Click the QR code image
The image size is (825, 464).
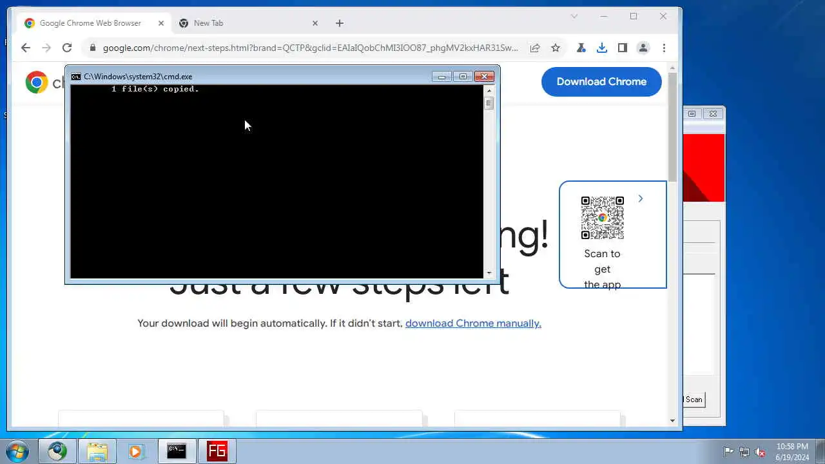click(603, 218)
